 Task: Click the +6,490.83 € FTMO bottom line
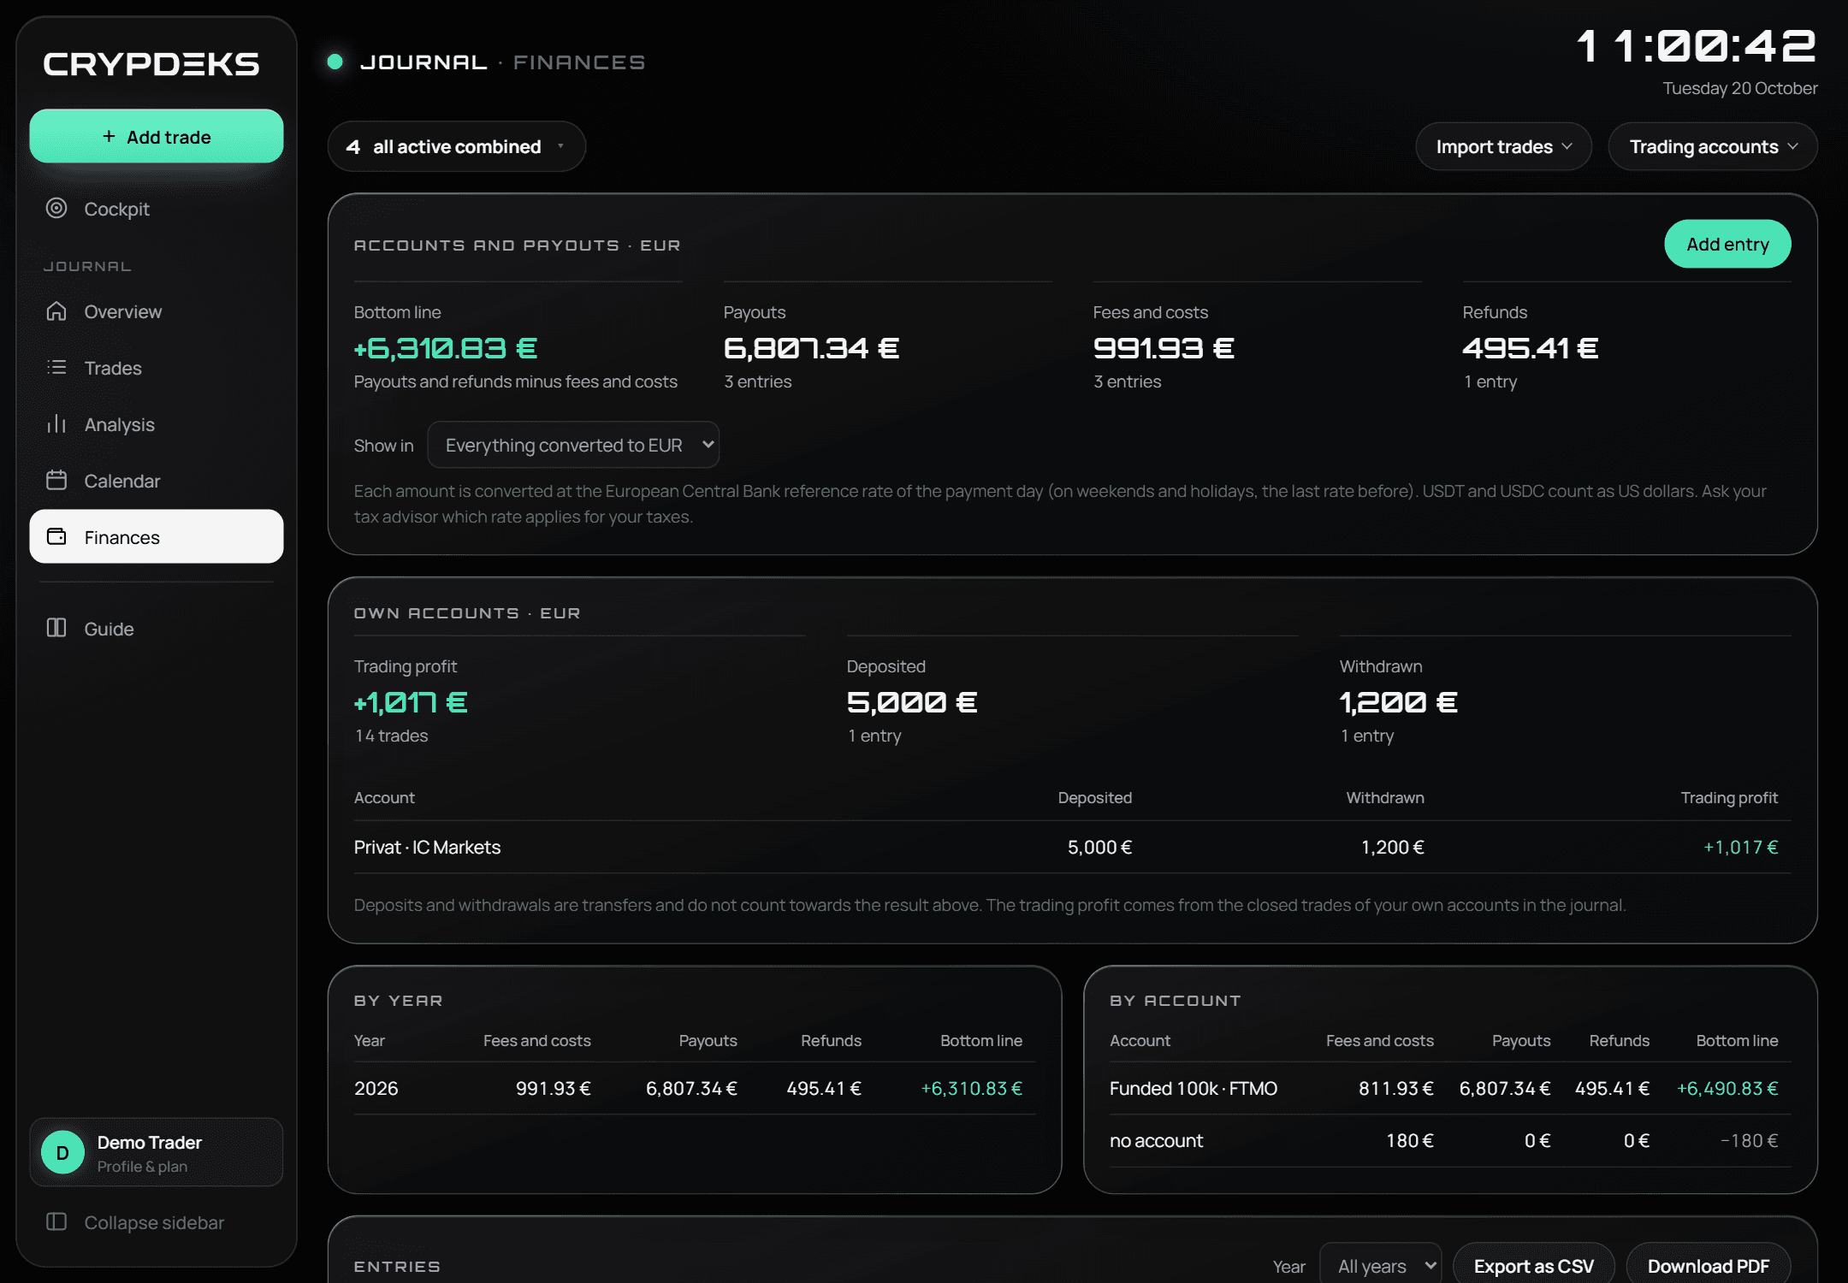point(1727,1088)
